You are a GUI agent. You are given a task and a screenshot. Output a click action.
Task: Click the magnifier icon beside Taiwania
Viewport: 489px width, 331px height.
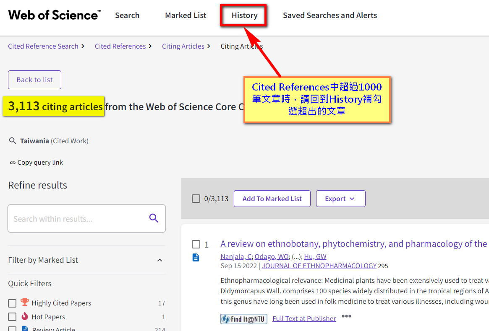(x=13, y=141)
